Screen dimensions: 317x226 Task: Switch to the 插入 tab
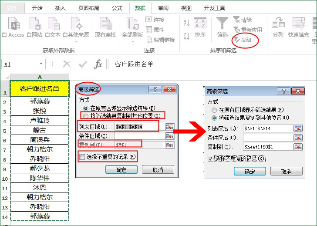click(x=61, y=8)
